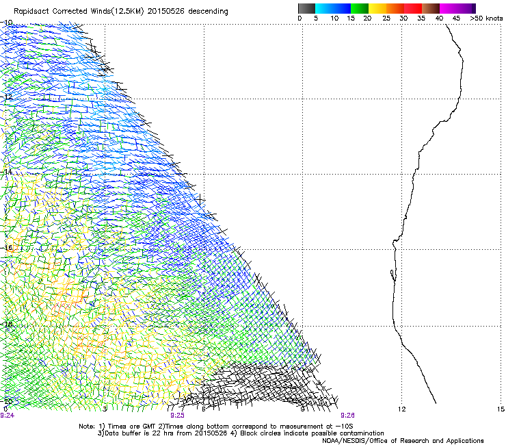Click the 'Data buffer is 22 hrs' note line

[241, 433]
